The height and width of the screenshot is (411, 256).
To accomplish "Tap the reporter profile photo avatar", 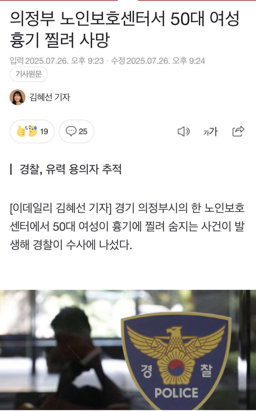I will (x=17, y=97).
